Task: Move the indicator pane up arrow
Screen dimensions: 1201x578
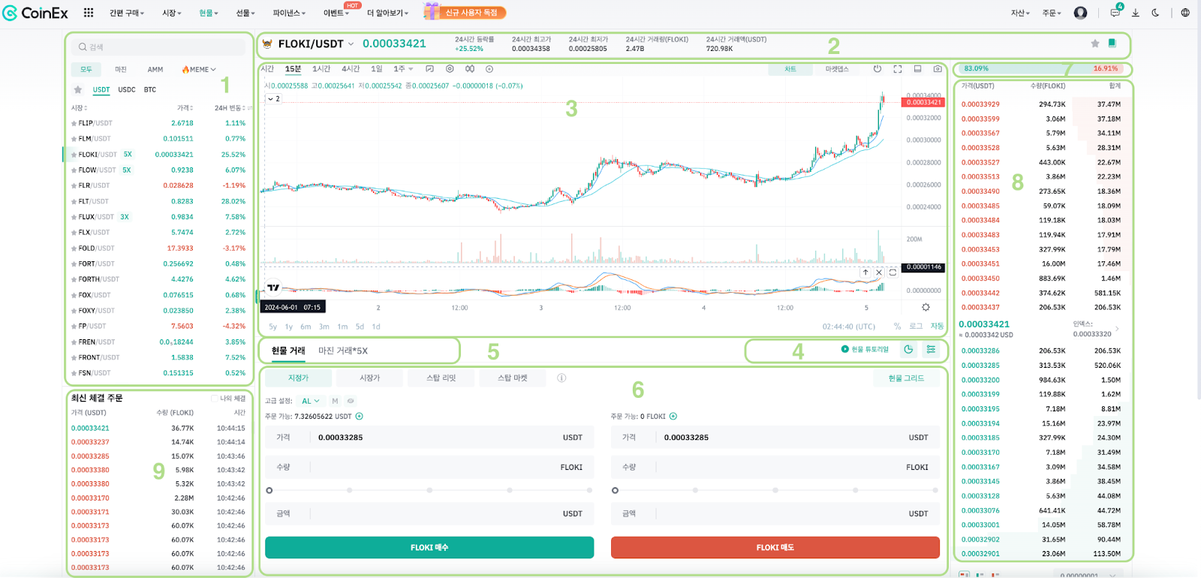Action: coord(865,272)
